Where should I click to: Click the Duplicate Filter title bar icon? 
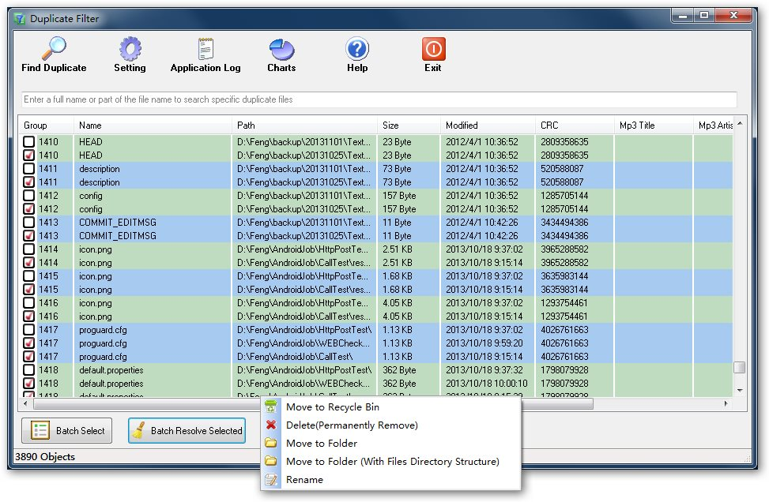[20, 19]
